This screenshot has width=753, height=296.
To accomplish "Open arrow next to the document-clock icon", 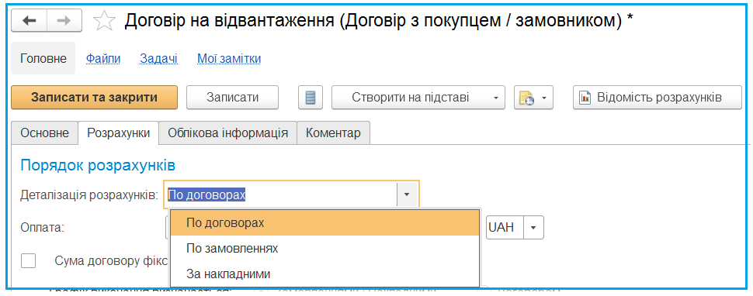I will (544, 98).
